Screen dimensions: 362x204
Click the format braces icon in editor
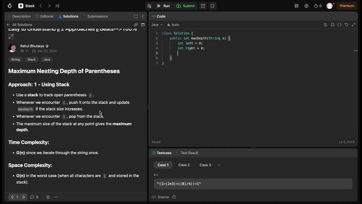click(x=339, y=25)
